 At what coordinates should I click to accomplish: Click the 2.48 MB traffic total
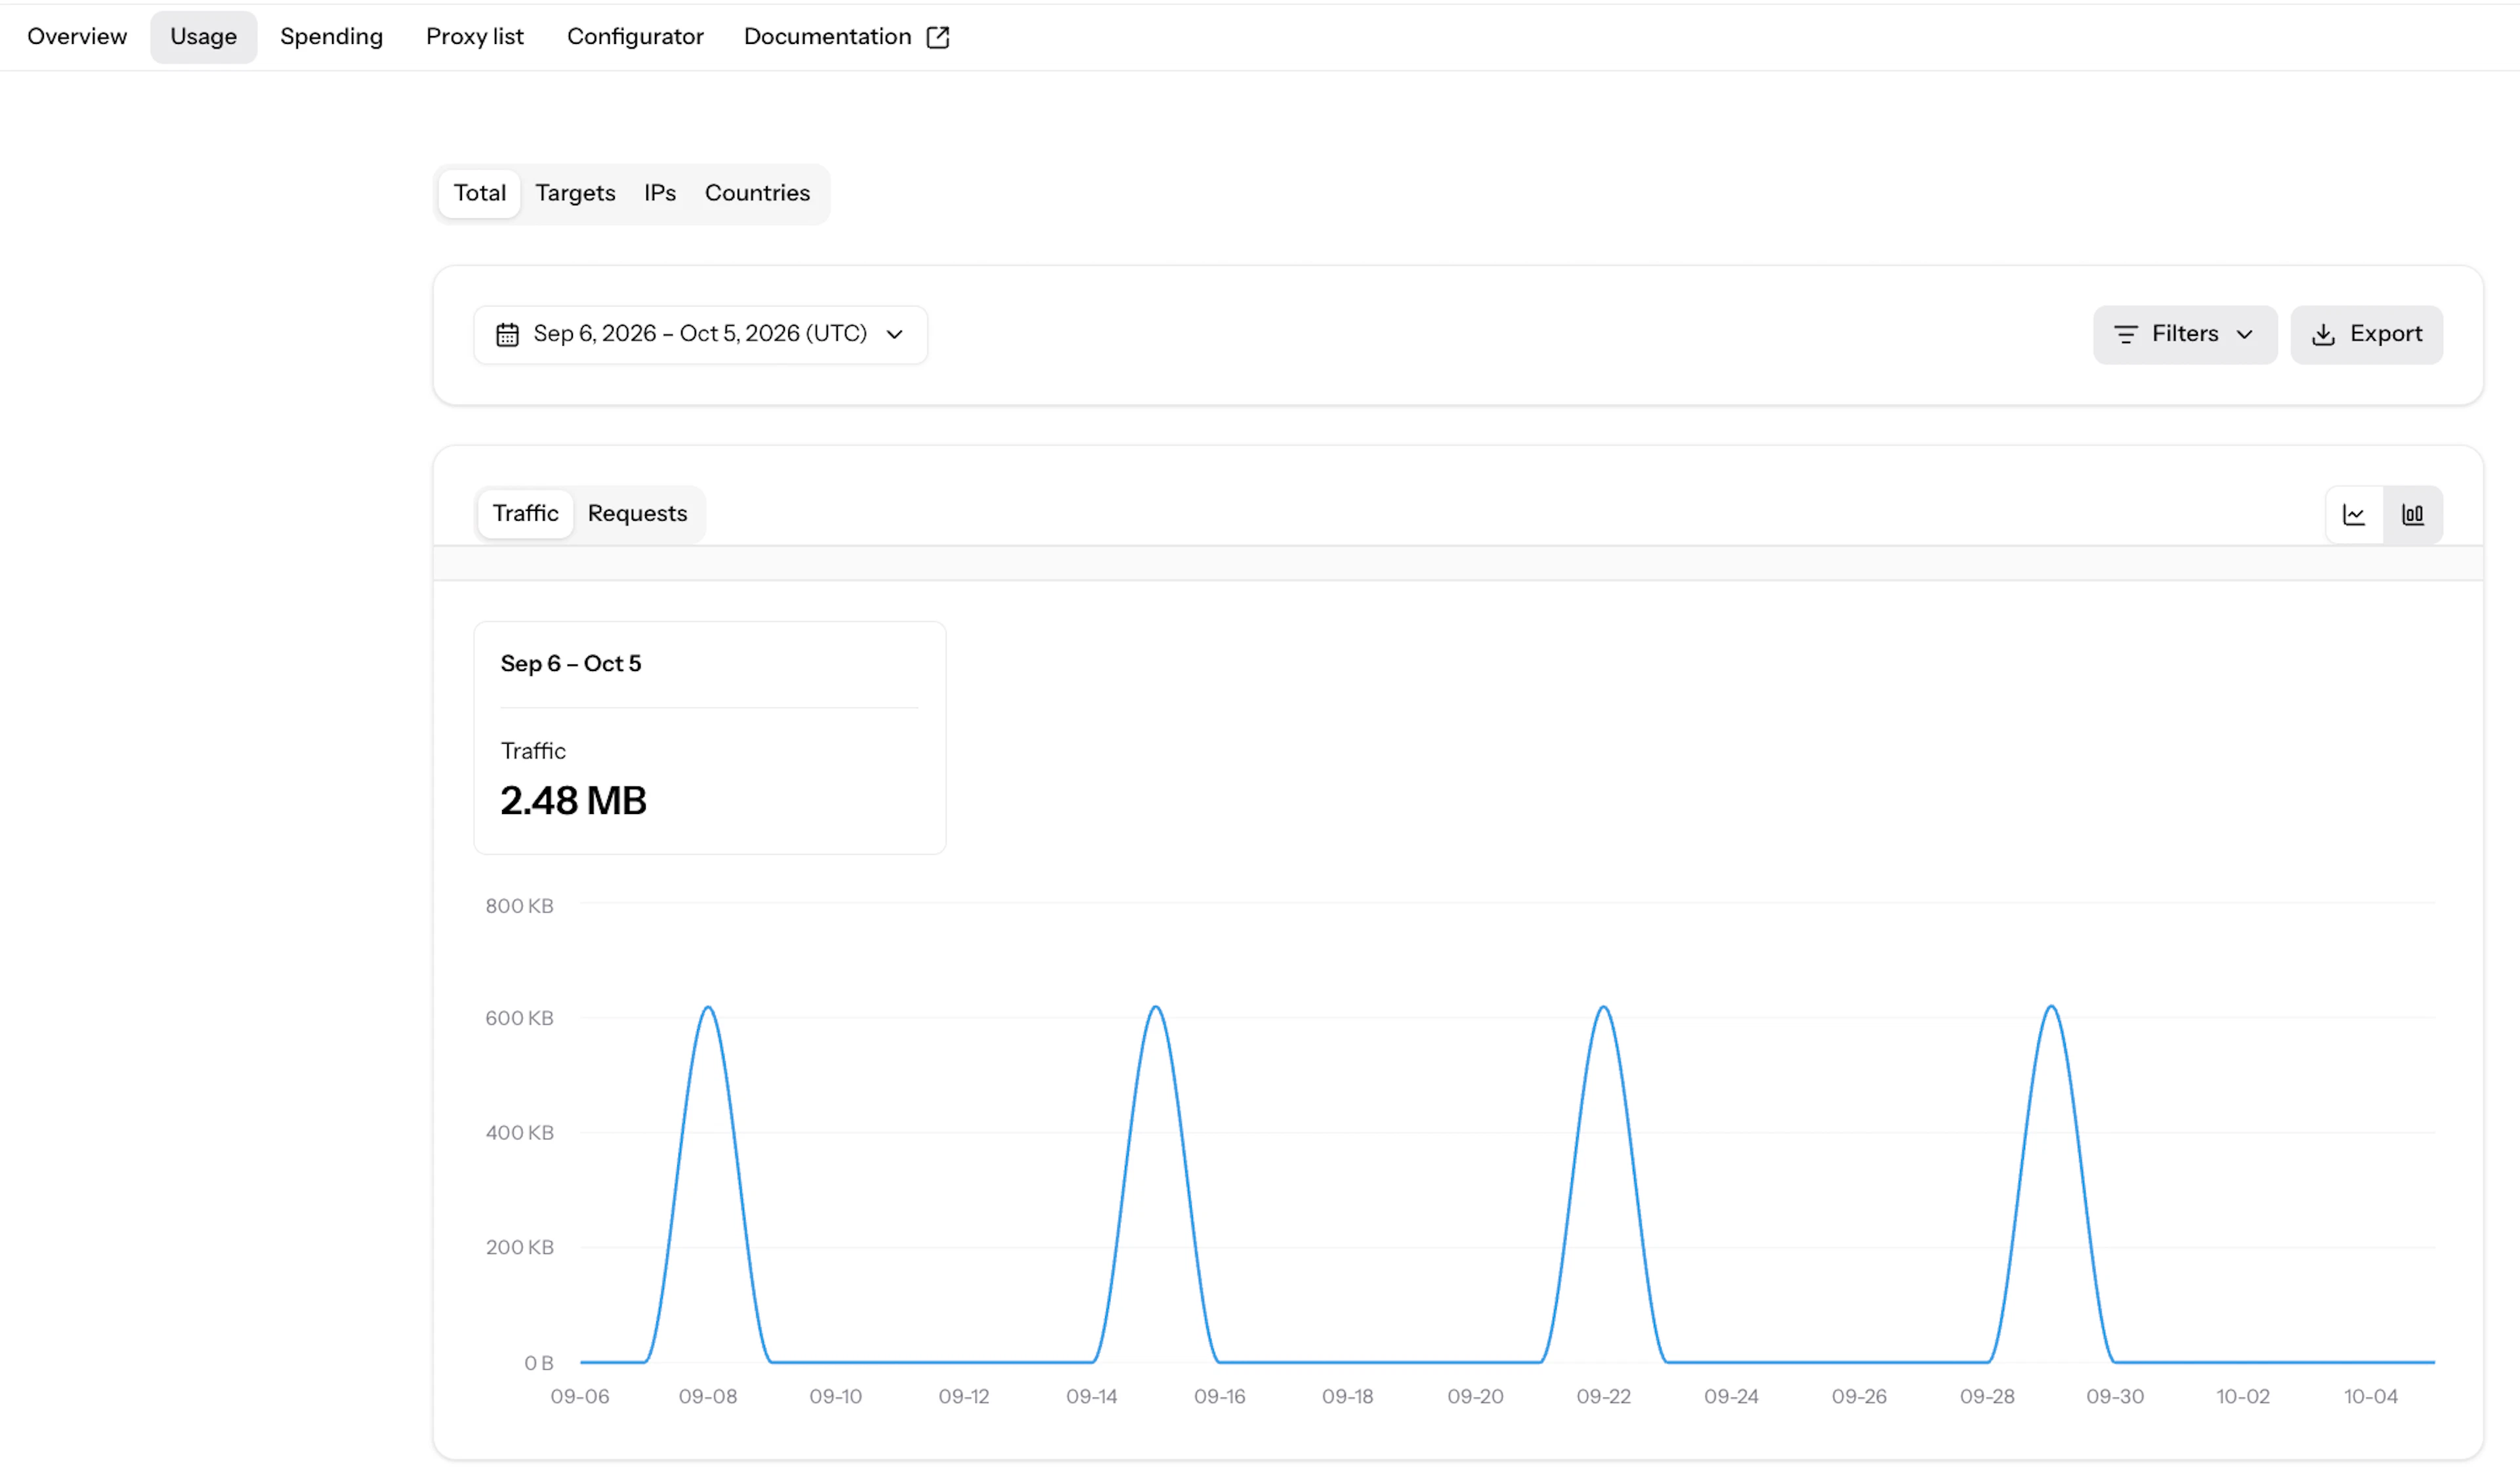coord(573,800)
